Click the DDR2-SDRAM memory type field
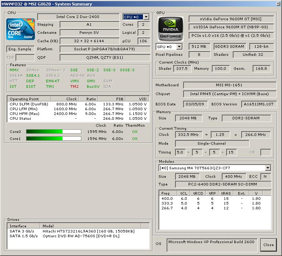 [x=246, y=118]
